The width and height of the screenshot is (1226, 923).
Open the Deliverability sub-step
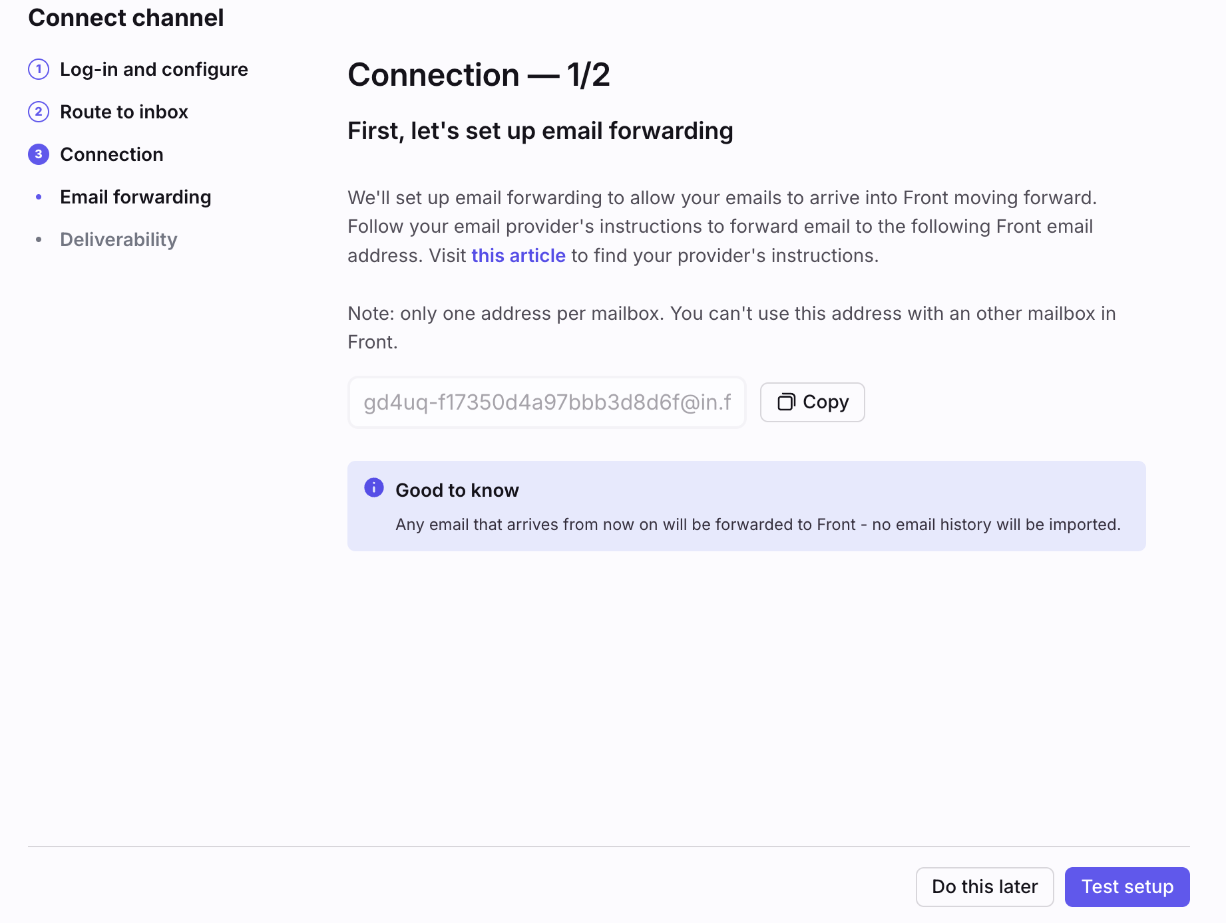(x=118, y=239)
